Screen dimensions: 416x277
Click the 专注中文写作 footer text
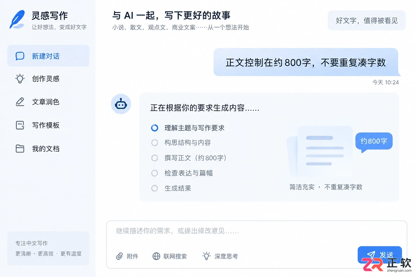point(31,243)
